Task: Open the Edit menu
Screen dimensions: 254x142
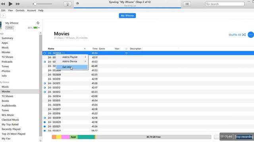Action: (x=3, y=10)
